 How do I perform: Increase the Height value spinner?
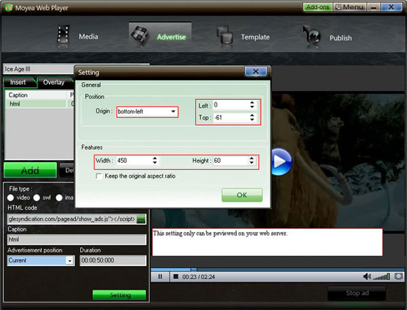pyautogui.click(x=252, y=158)
